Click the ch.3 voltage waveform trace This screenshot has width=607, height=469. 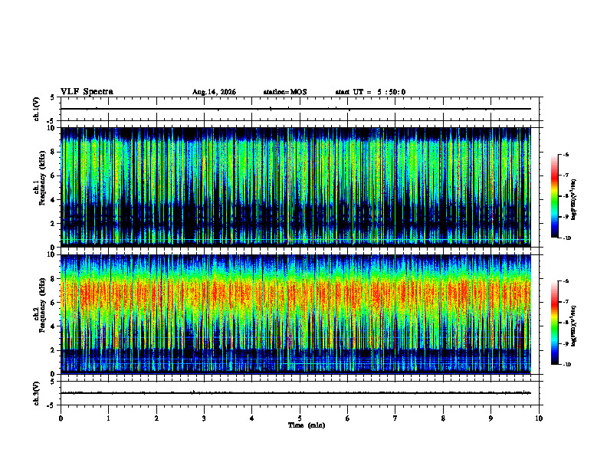[x=295, y=393]
